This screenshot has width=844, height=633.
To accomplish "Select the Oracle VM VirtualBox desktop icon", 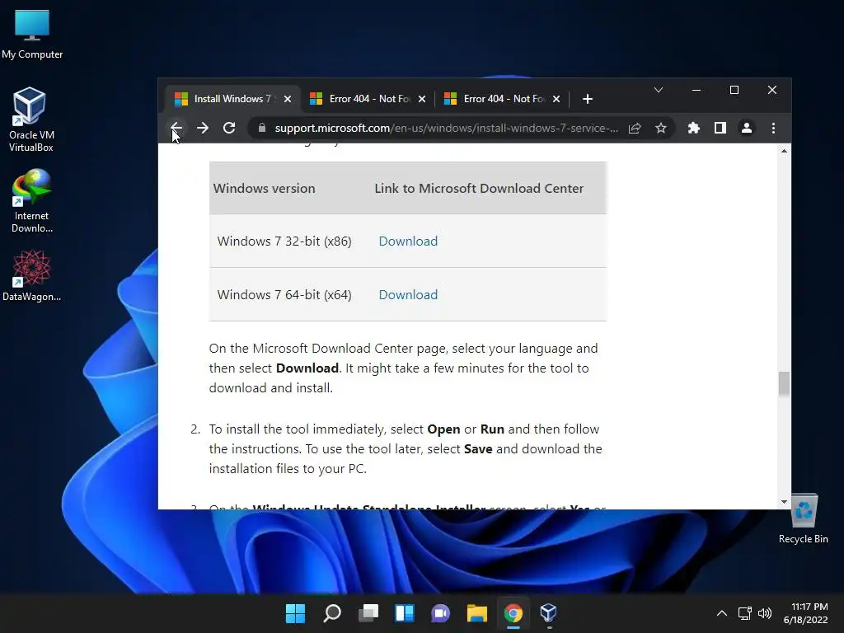I will tap(31, 120).
